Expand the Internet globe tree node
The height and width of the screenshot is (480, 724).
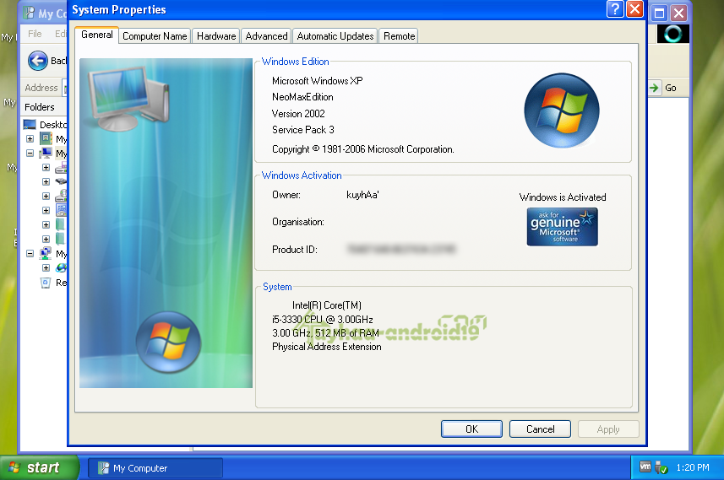[46, 267]
